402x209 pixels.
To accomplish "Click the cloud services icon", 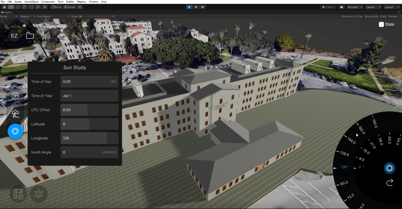I will 341,7.
